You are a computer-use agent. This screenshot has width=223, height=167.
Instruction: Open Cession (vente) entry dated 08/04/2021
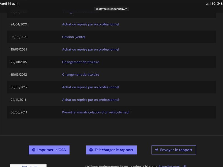74,37
